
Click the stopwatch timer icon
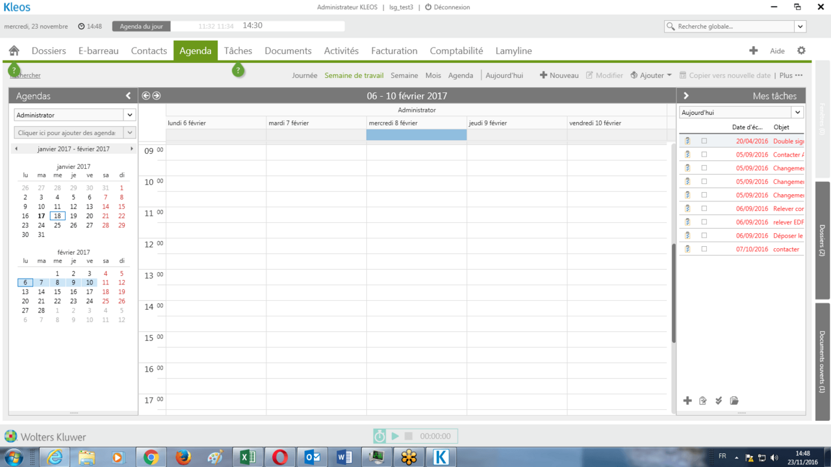379,436
